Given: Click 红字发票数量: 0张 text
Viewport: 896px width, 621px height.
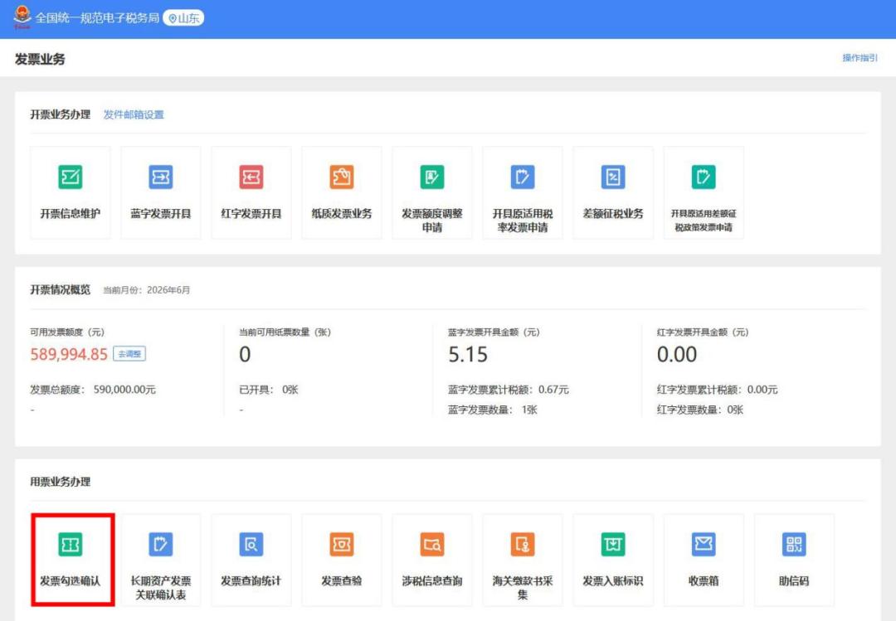Looking at the screenshot, I should coord(700,410).
